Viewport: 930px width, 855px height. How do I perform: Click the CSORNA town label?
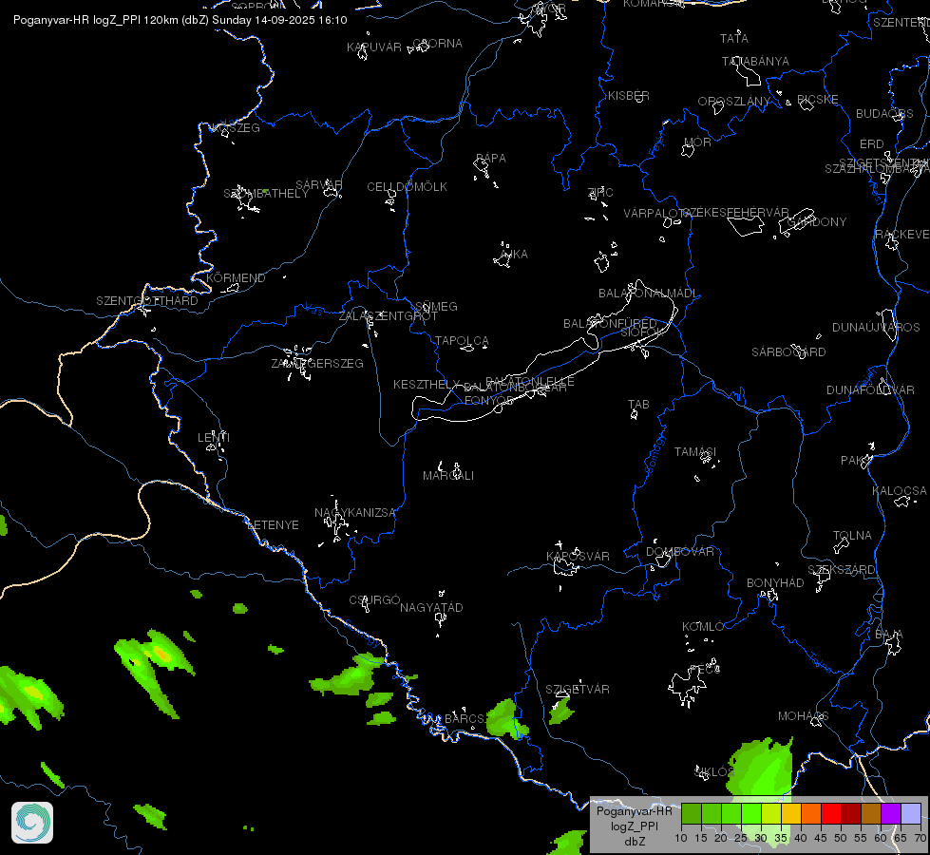pos(438,44)
